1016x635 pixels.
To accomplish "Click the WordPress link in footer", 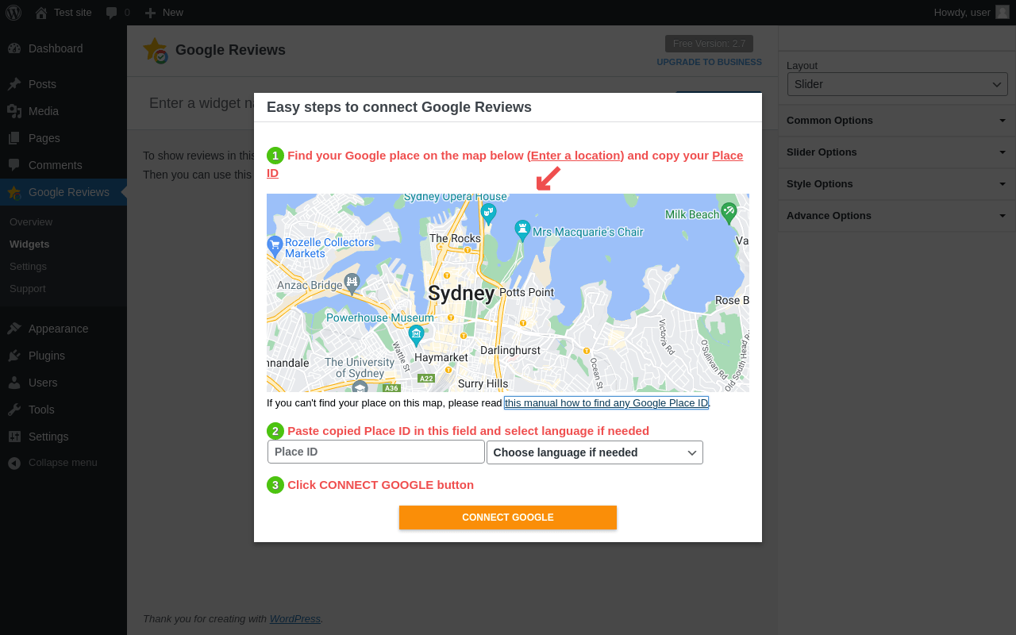I will click(x=295, y=619).
